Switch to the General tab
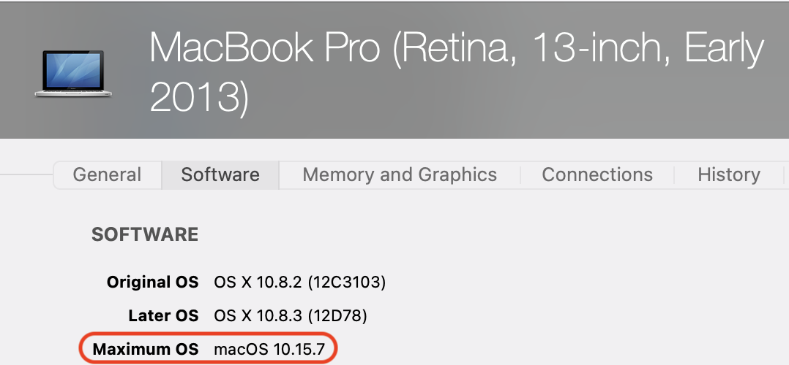The height and width of the screenshot is (365, 789). [107, 175]
